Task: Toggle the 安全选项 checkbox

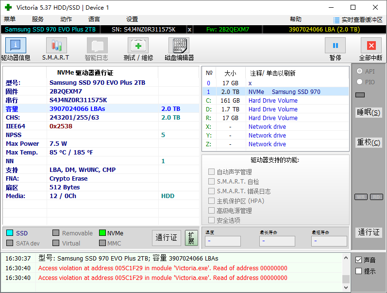Action: point(211,220)
